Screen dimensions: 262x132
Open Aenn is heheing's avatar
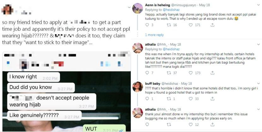[x=138, y=8]
